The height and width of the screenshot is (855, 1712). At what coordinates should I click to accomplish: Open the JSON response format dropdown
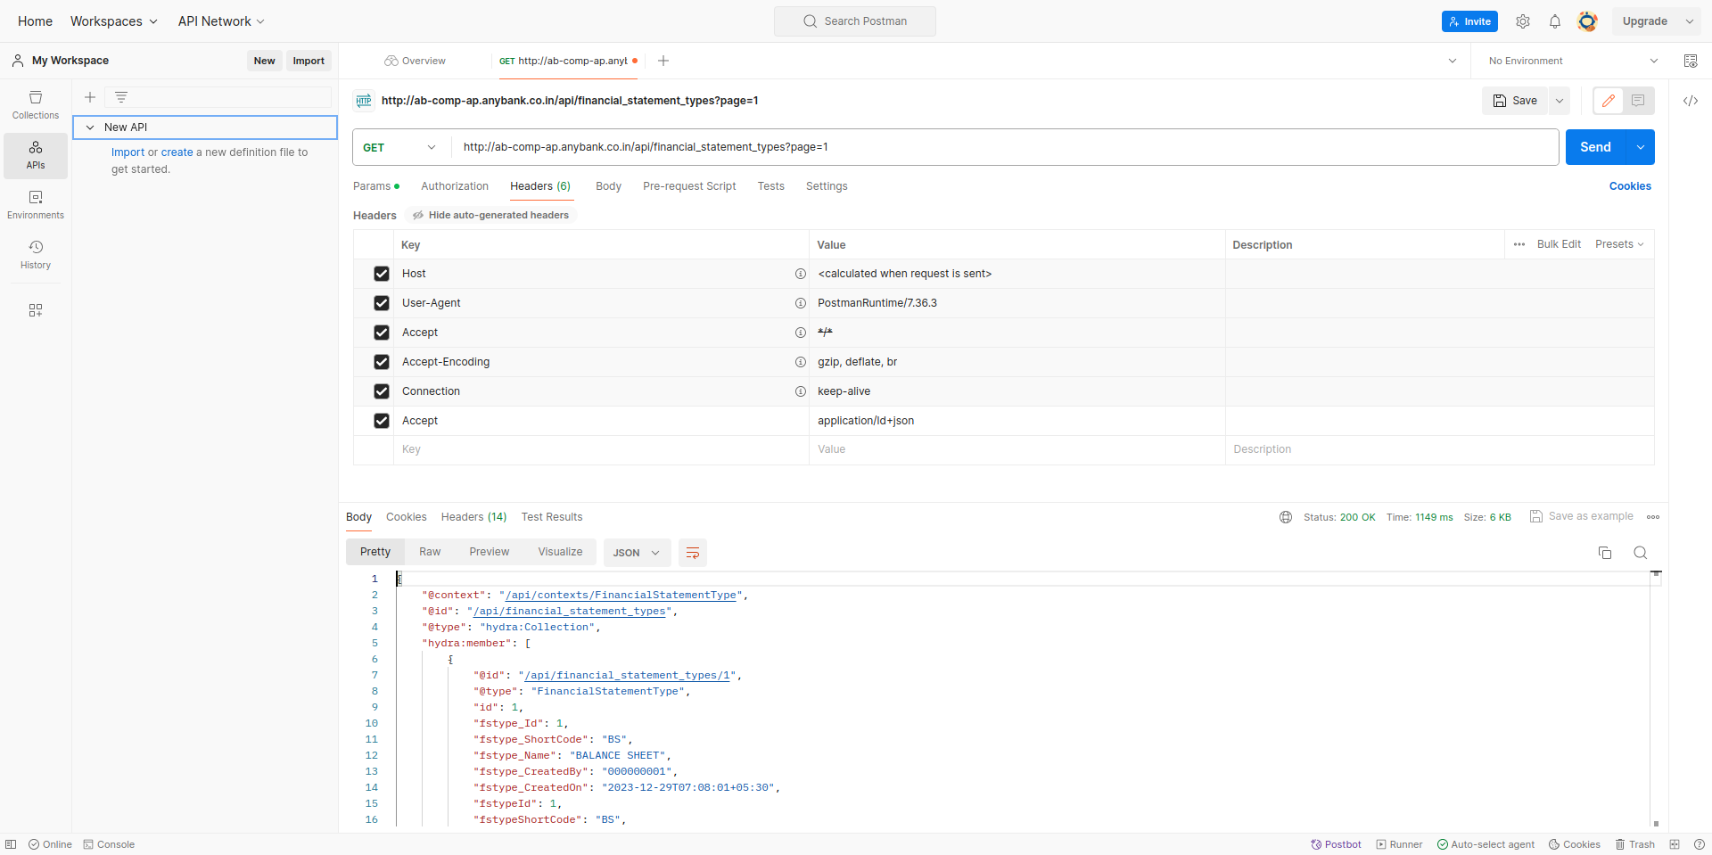[636, 553]
